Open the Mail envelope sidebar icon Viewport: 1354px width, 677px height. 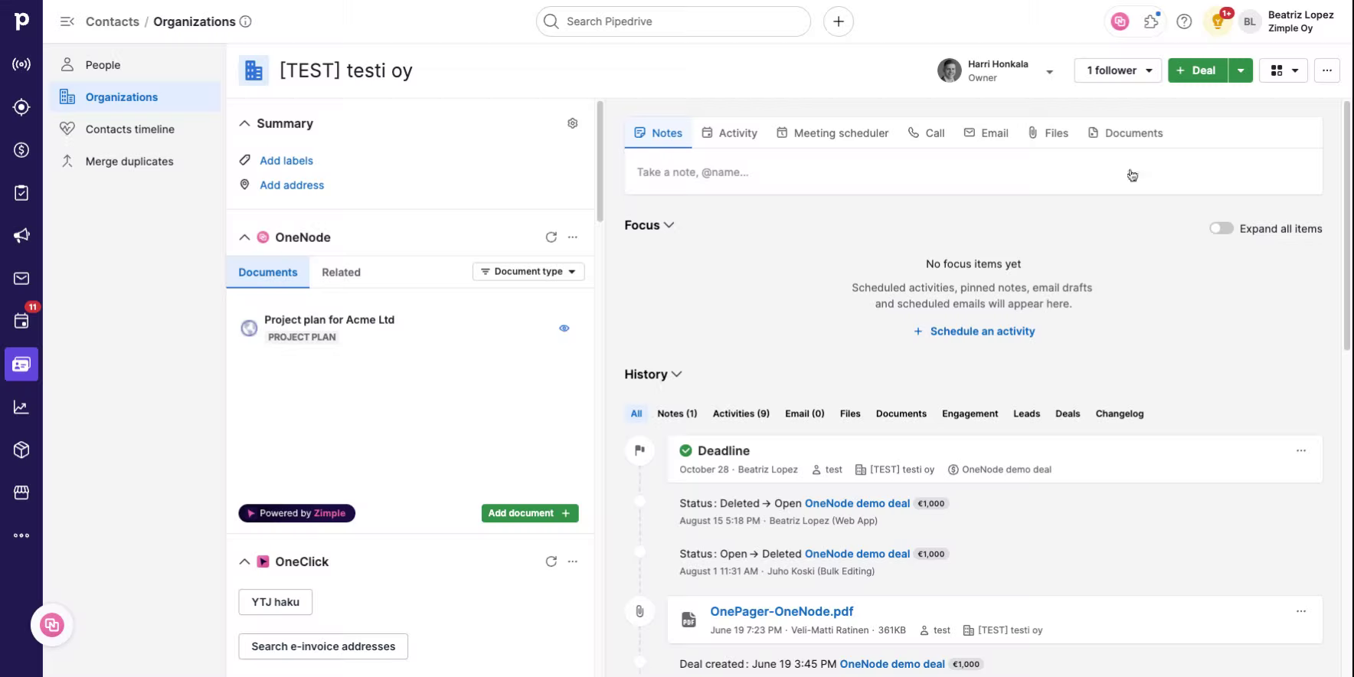(x=21, y=279)
